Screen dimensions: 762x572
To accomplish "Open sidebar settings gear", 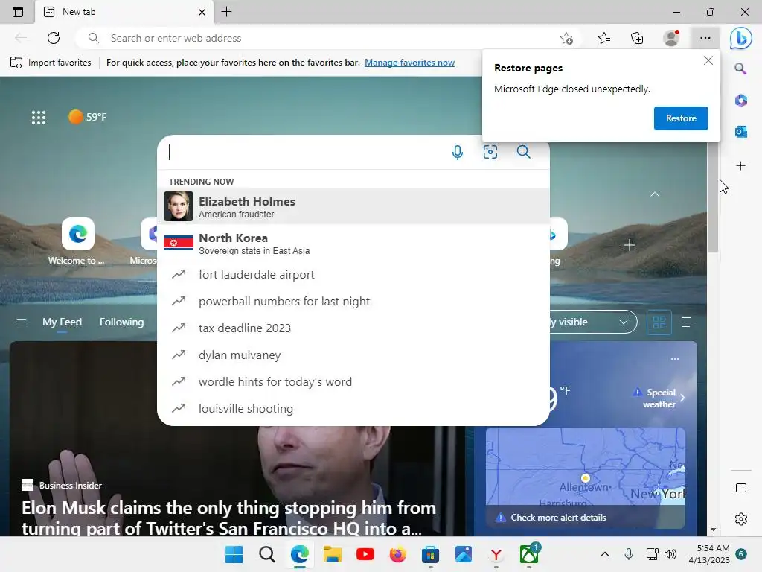I will coord(740,519).
